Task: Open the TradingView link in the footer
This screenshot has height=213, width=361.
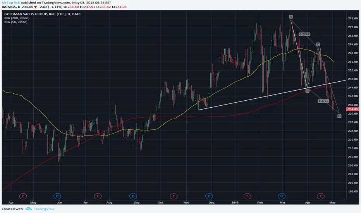Action: click(x=44, y=209)
